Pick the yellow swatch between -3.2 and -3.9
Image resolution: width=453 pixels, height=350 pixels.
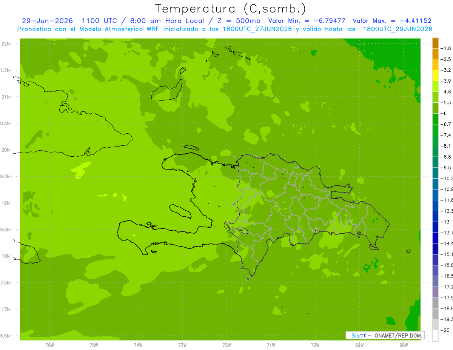click(435, 76)
